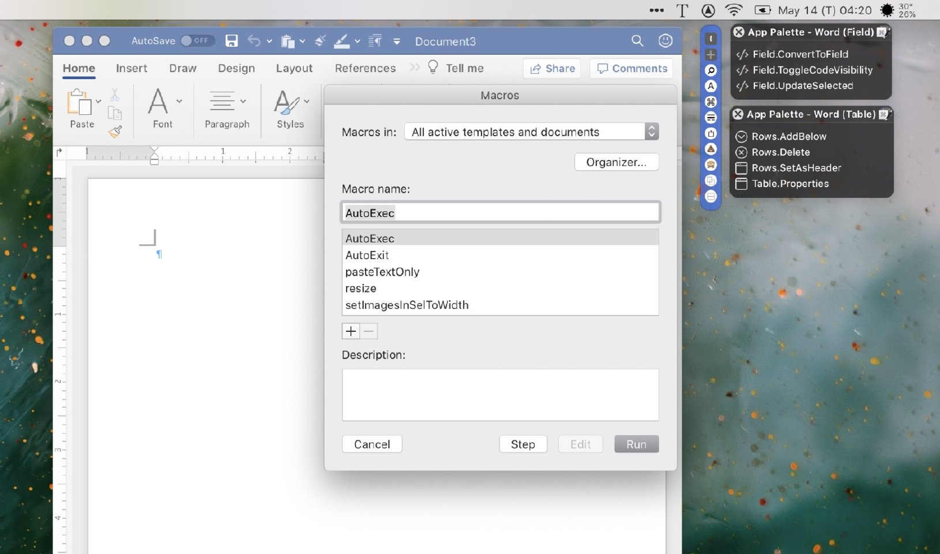Open the smiley feedback icon
Screen dimensions: 940x554
coord(665,41)
